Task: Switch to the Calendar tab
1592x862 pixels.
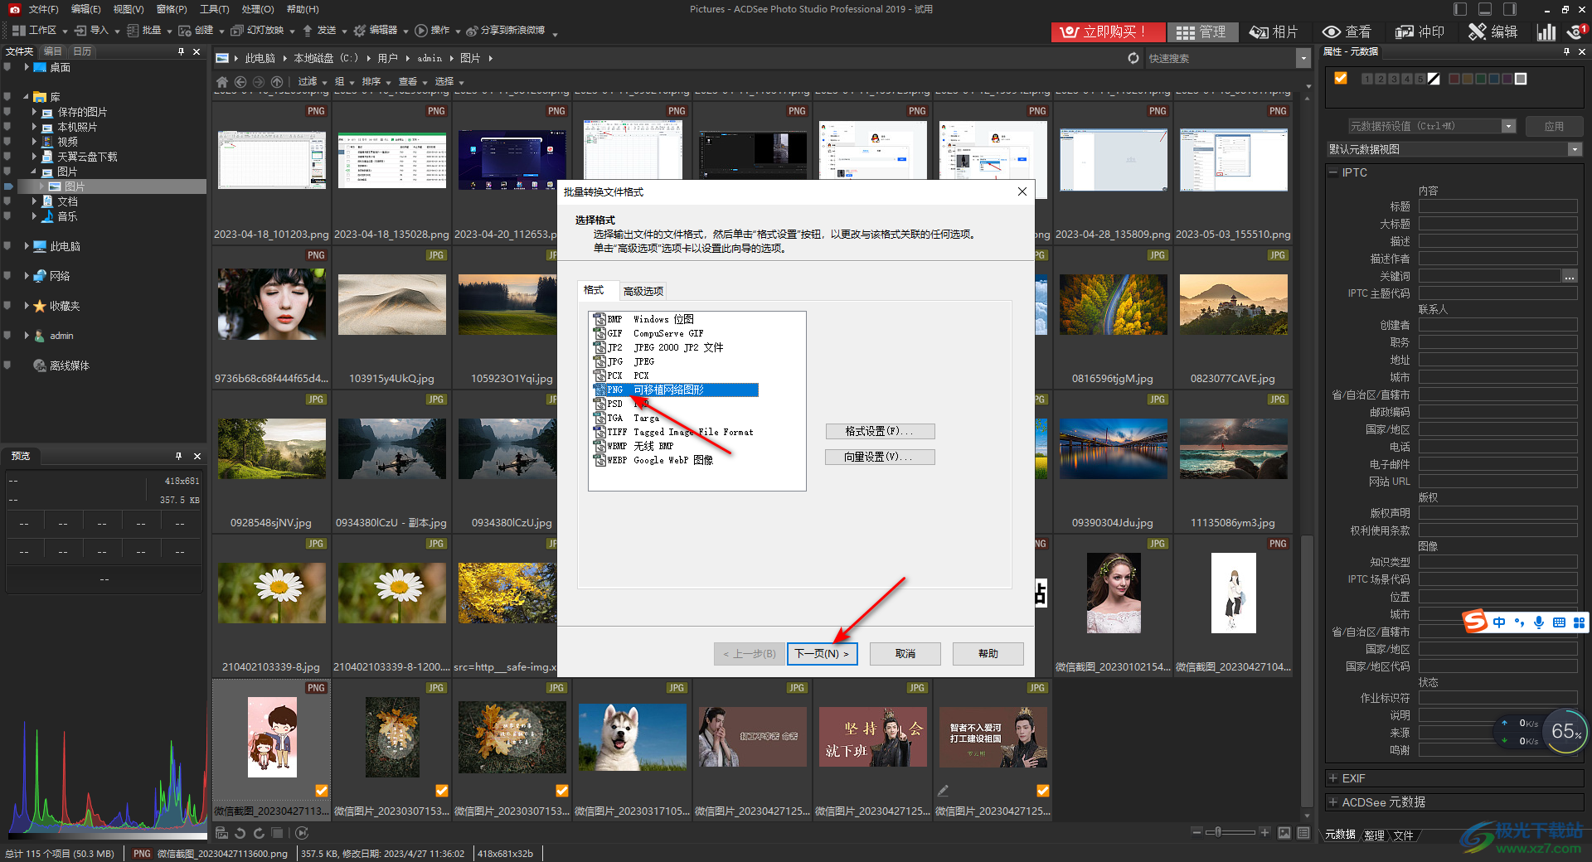Action: [82, 51]
